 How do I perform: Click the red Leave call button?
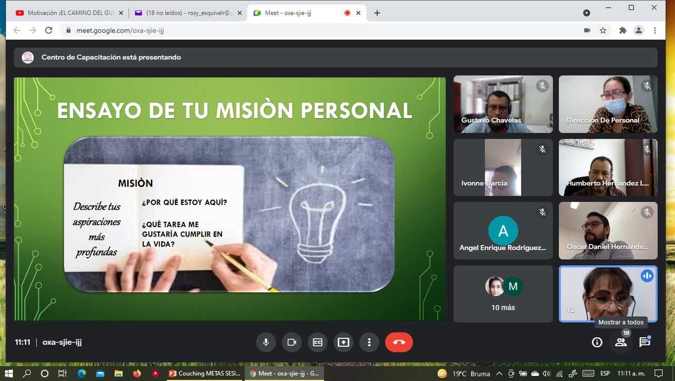tap(399, 343)
